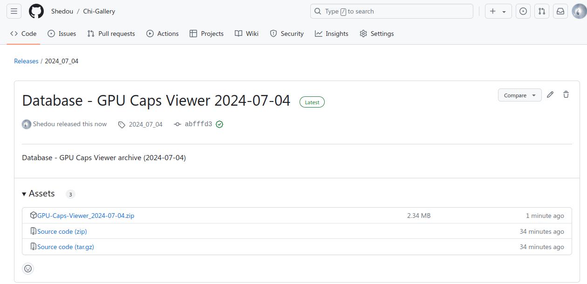Open the Pull requests tab

pos(111,34)
